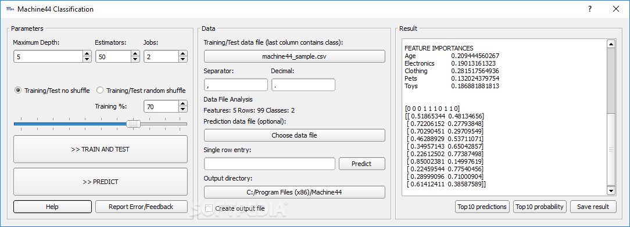This screenshot has width=630, height=227.
Task: Click the FEATURE IMPORTANCES heading text
Action: 439,48
